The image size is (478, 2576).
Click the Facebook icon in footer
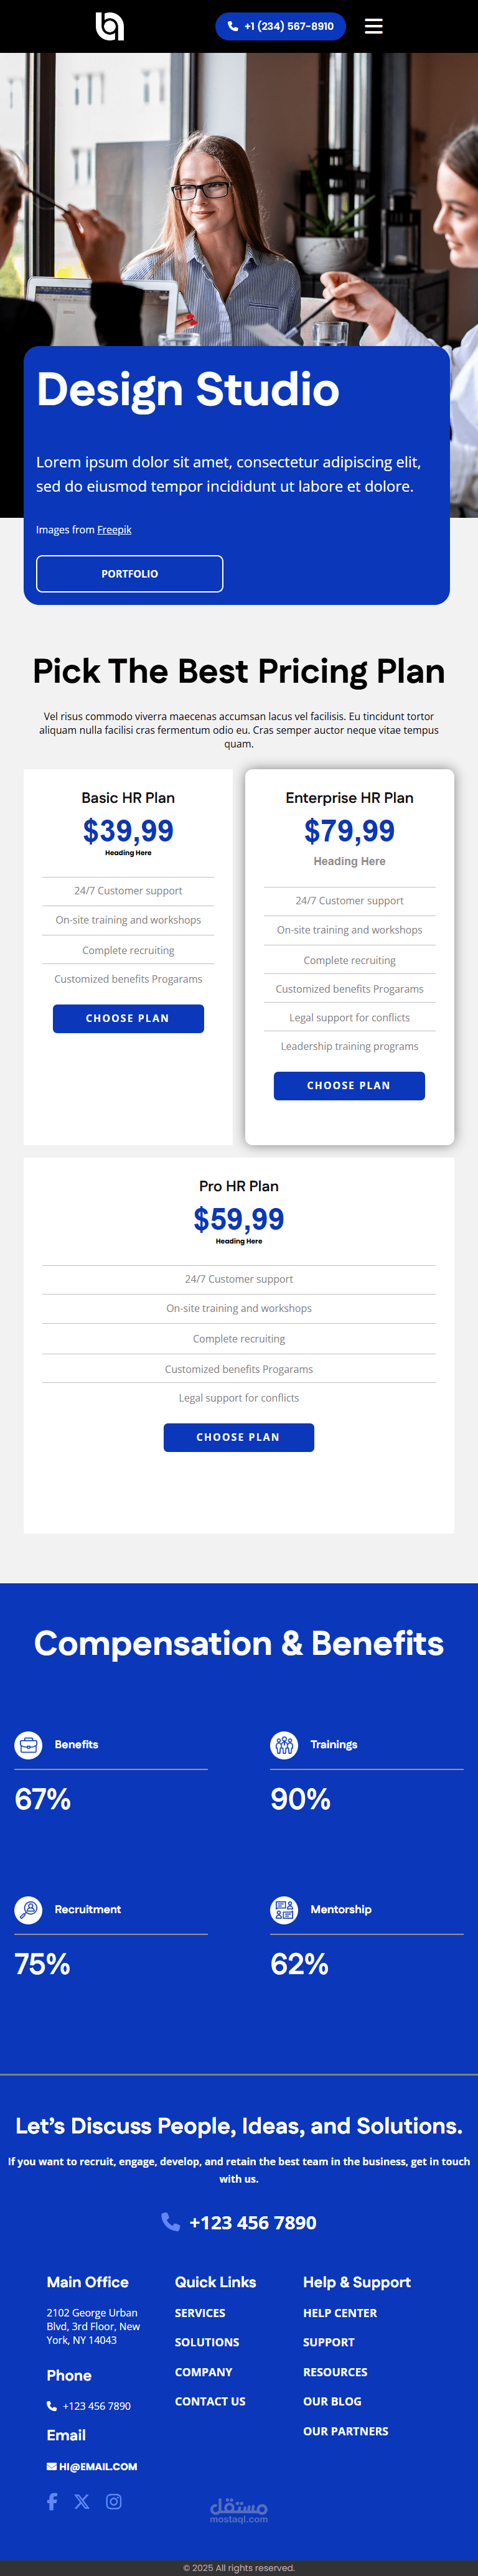click(52, 2501)
